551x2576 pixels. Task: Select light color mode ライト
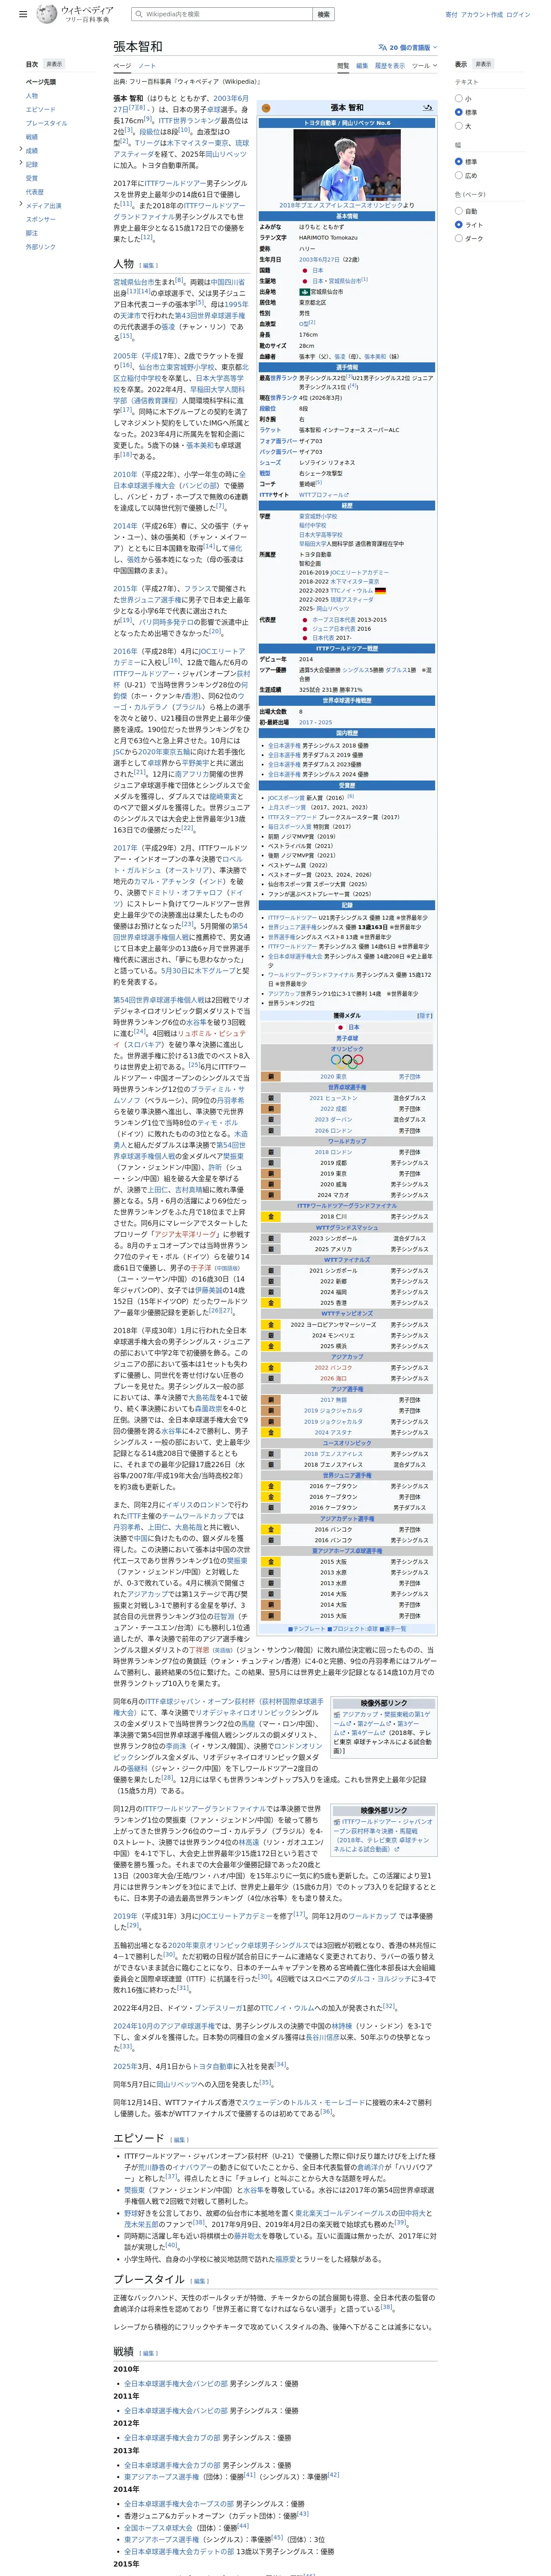(459, 225)
